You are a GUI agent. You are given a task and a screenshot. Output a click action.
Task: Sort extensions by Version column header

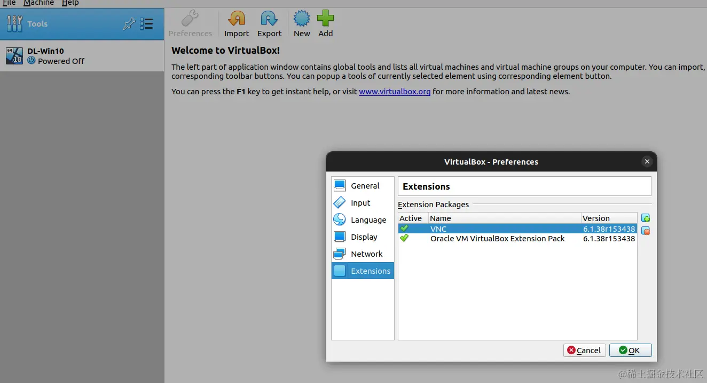(x=609, y=218)
